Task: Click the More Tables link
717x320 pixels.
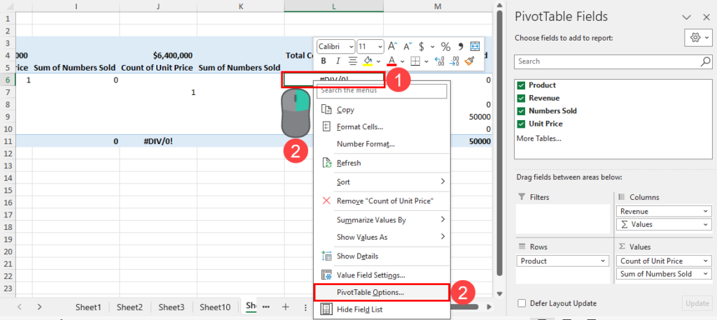Action: point(539,138)
